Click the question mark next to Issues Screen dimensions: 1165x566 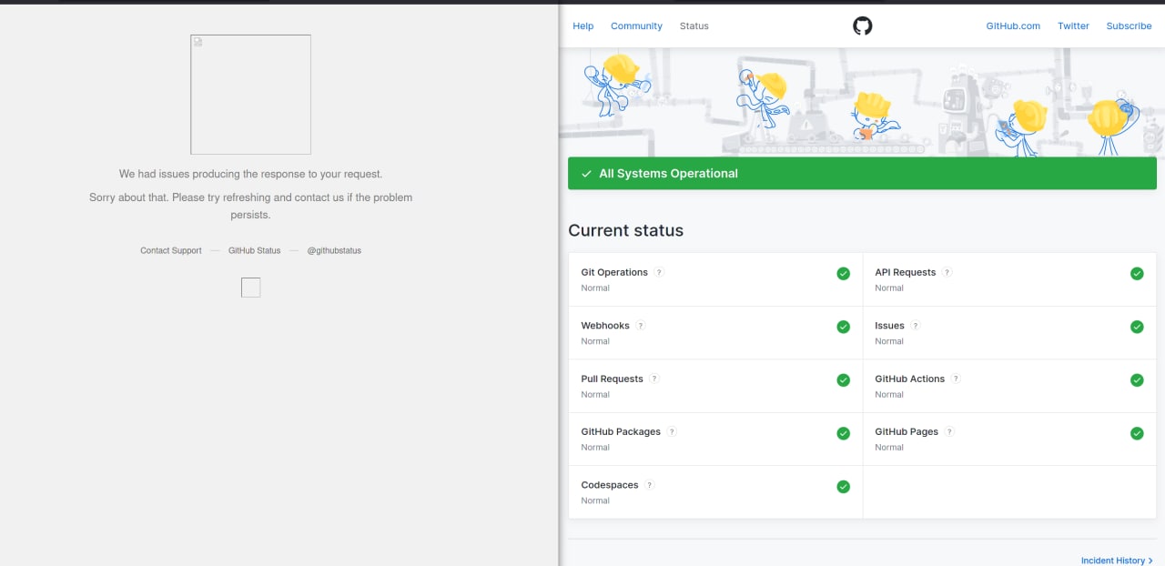[x=916, y=326]
